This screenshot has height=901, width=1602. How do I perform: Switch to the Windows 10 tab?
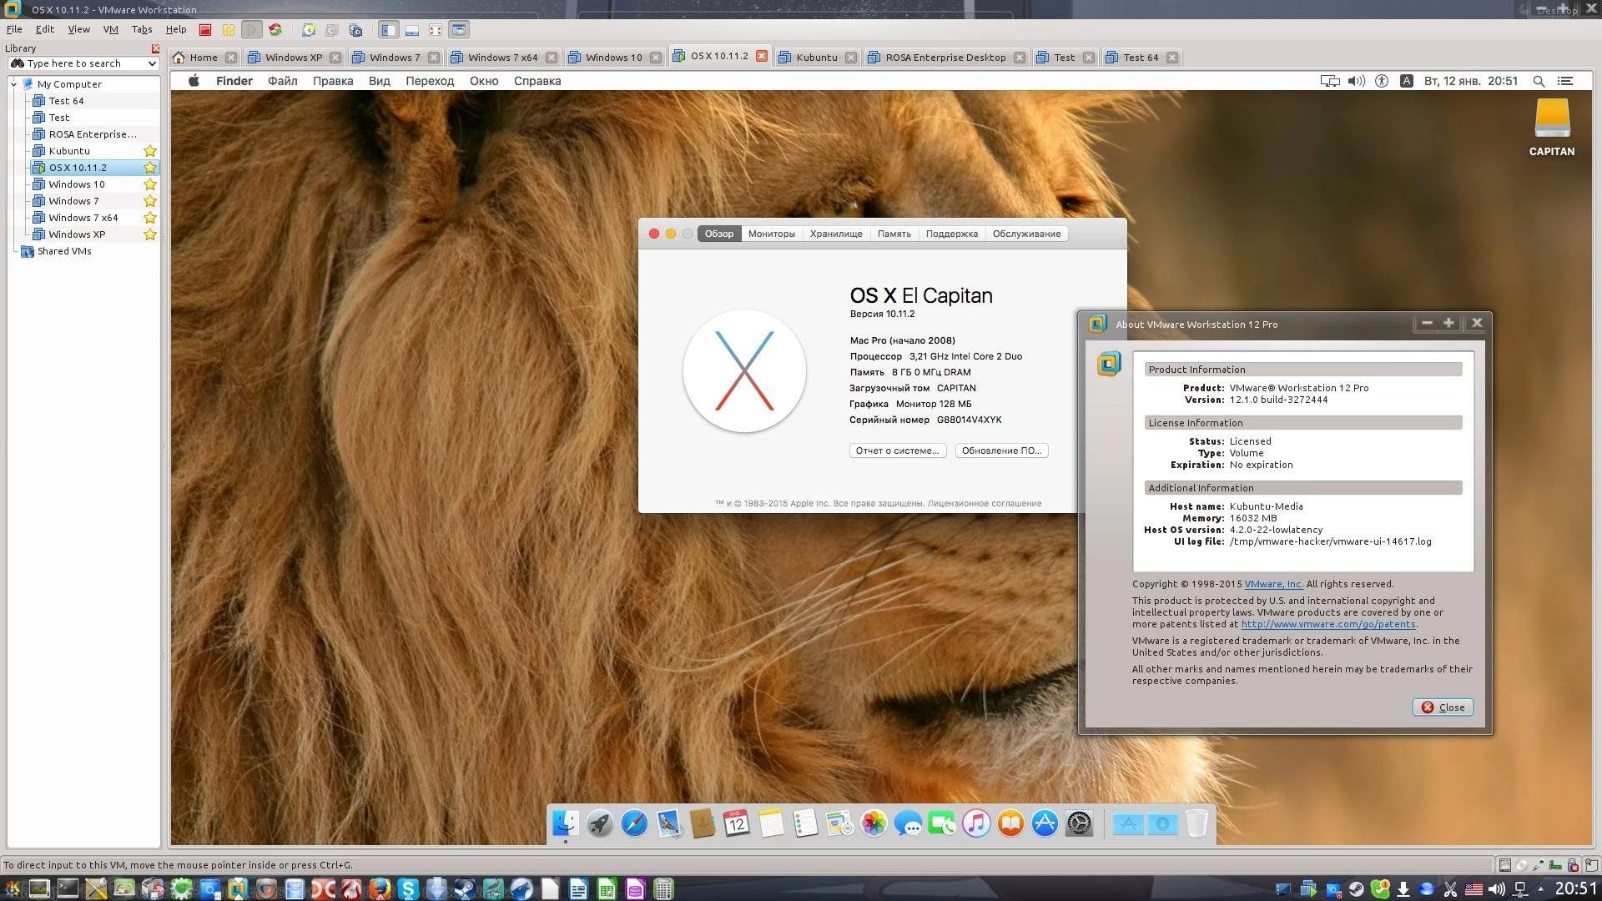pos(613,58)
